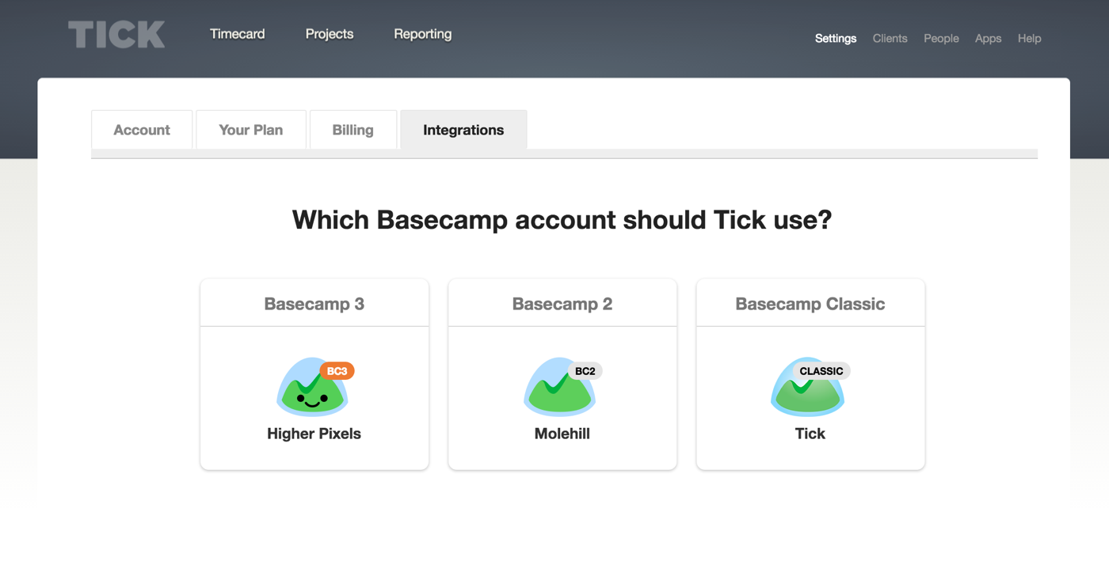Image resolution: width=1109 pixels, height=576 pixels.
Task: View the People list
Action: click(940, 38)
